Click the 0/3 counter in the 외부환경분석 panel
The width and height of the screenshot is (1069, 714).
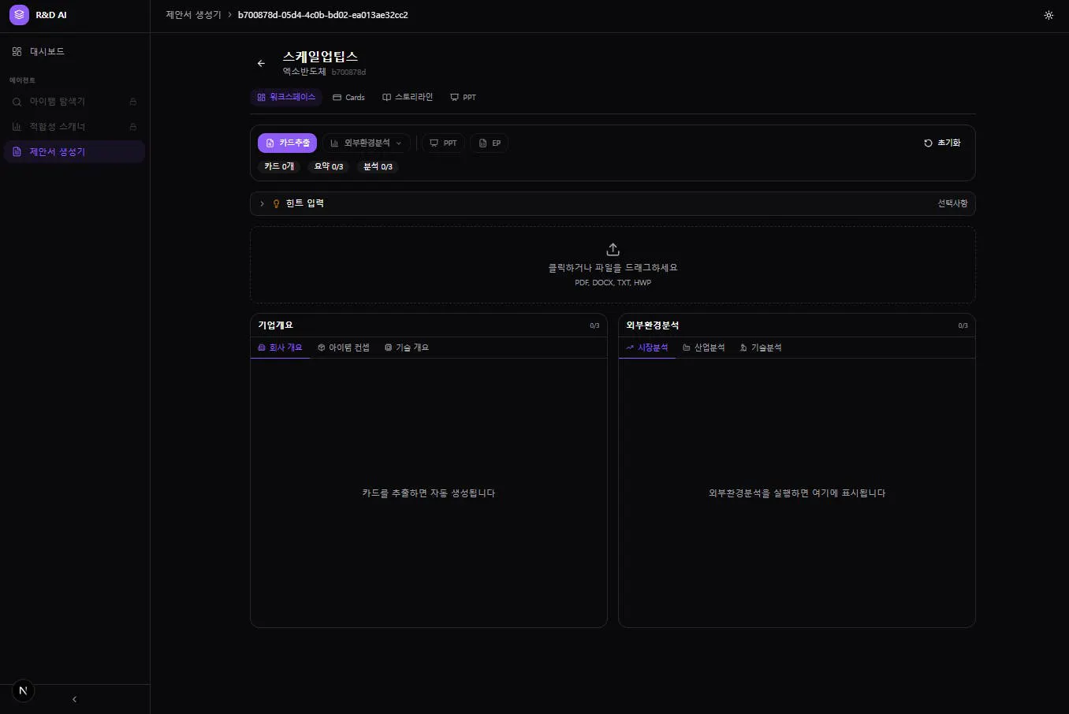pos(963,325)
